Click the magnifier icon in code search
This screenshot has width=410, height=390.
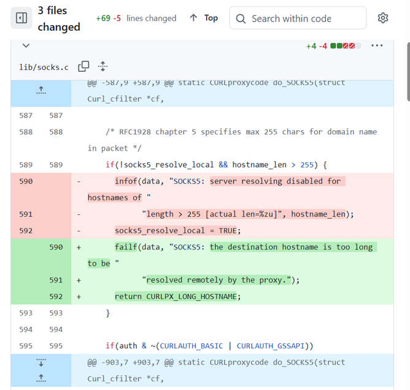[x=241, y=18]
